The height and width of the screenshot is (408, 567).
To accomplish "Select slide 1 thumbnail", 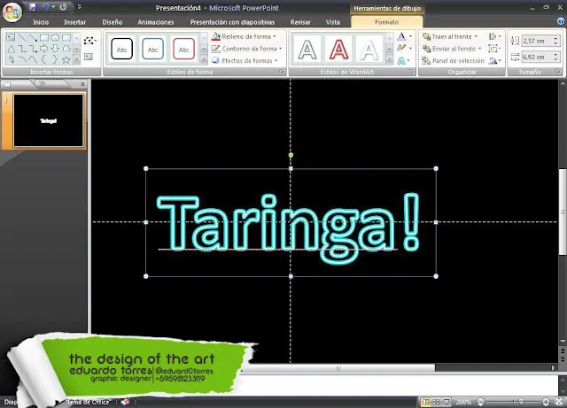I will click(x=48, y=120).
